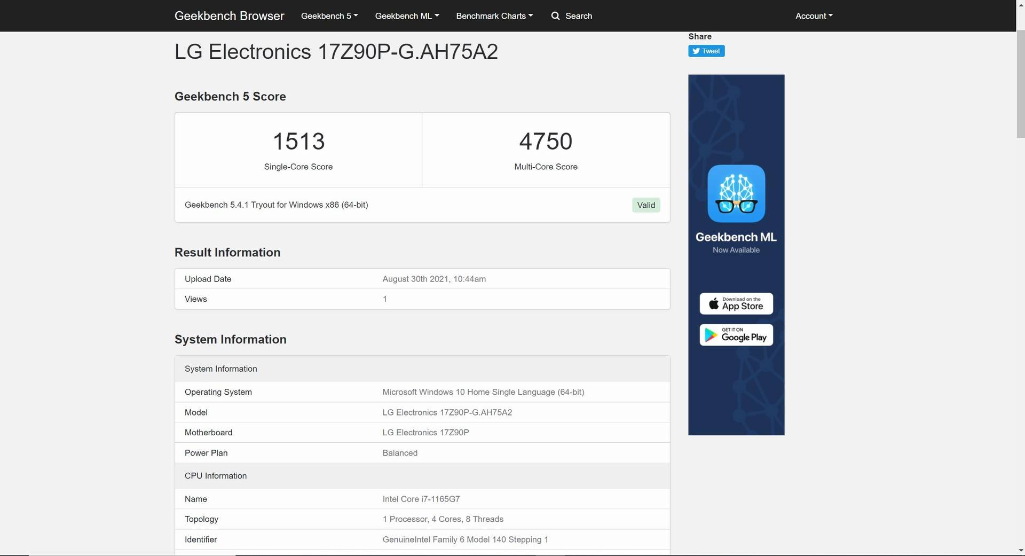This screenshot has height=556, width=1025.
Task: Expand the Benchmark Charts dropdown
Action: (x=494, y=16)
